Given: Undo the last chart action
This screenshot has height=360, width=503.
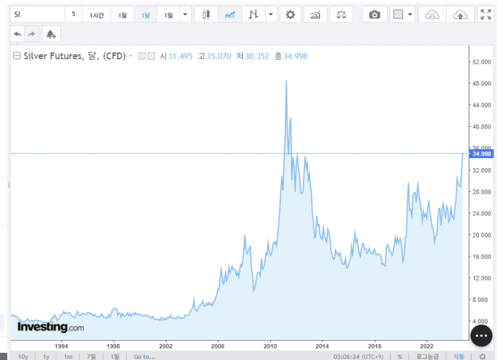Looking at the screenshot, I should (x=17, y=34).
